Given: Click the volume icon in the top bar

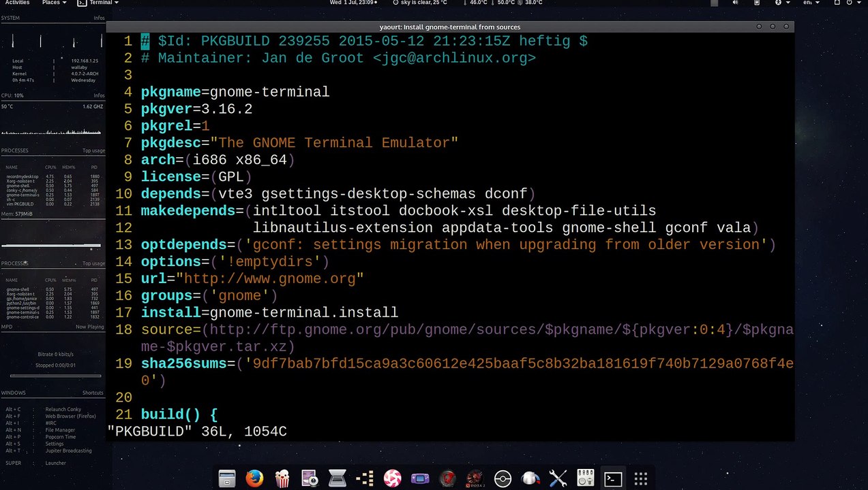Looking at the screenshot, I should tap(735, 3).
